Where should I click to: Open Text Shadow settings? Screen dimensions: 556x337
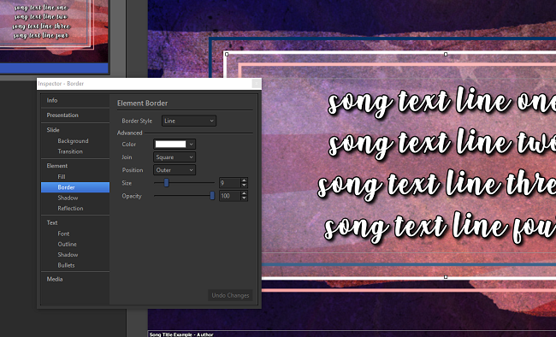tap(68, 255)
